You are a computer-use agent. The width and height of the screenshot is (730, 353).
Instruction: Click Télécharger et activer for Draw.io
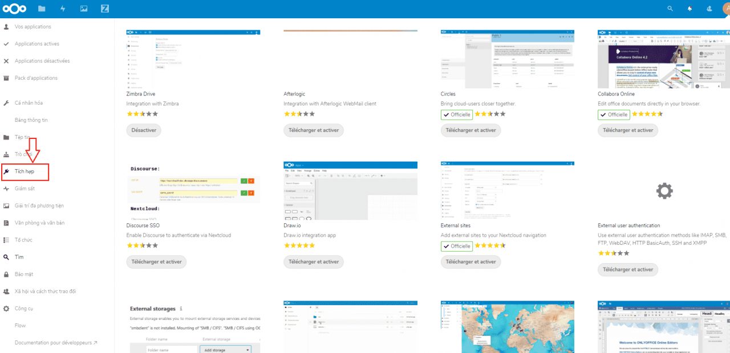tap(313, 262)
